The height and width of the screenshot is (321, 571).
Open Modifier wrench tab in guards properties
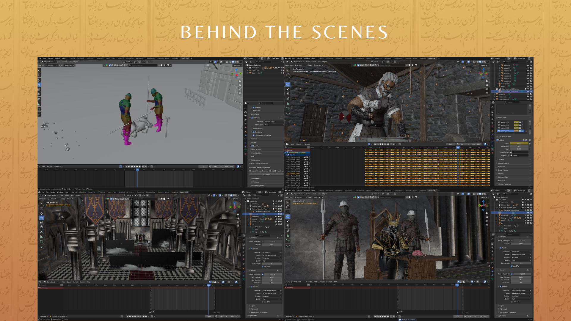(x=245, y=136)
